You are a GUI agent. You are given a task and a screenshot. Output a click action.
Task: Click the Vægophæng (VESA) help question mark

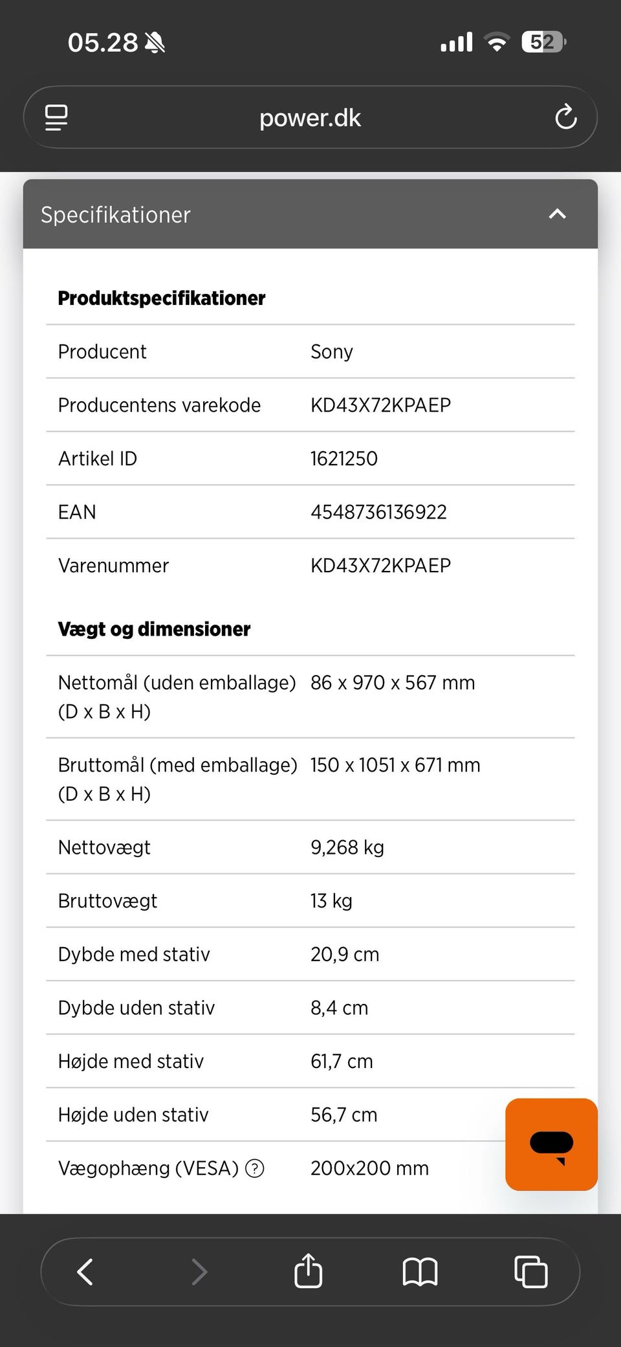255,1168
